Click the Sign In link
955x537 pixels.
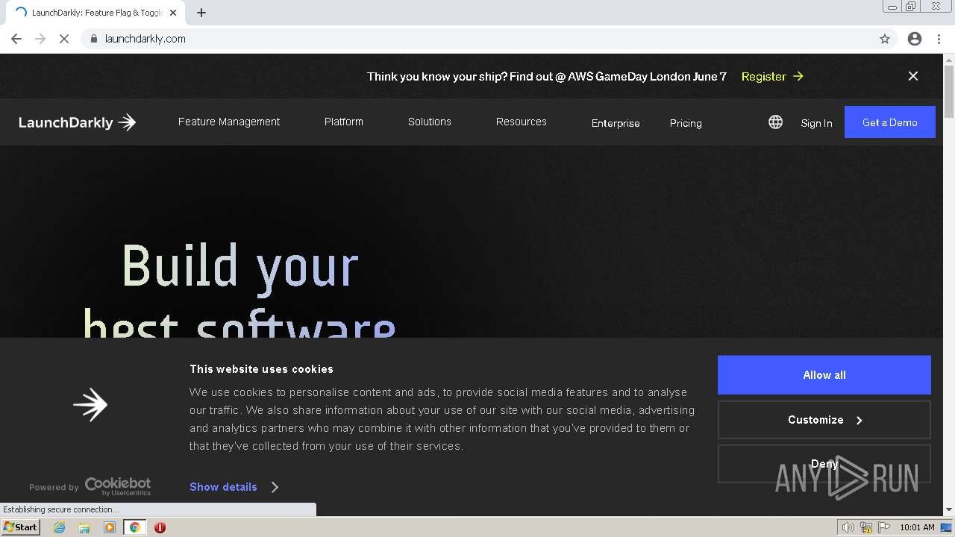tap(816, 123)
